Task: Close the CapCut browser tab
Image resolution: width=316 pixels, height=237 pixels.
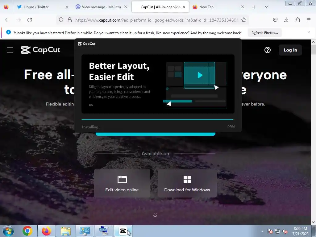Action: 184,7
